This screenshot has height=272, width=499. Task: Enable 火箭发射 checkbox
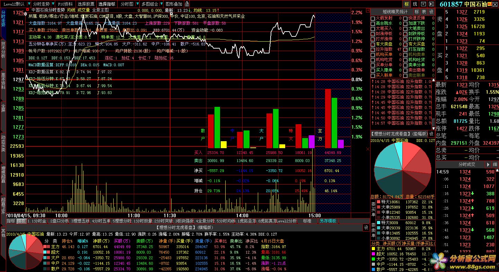373,18
